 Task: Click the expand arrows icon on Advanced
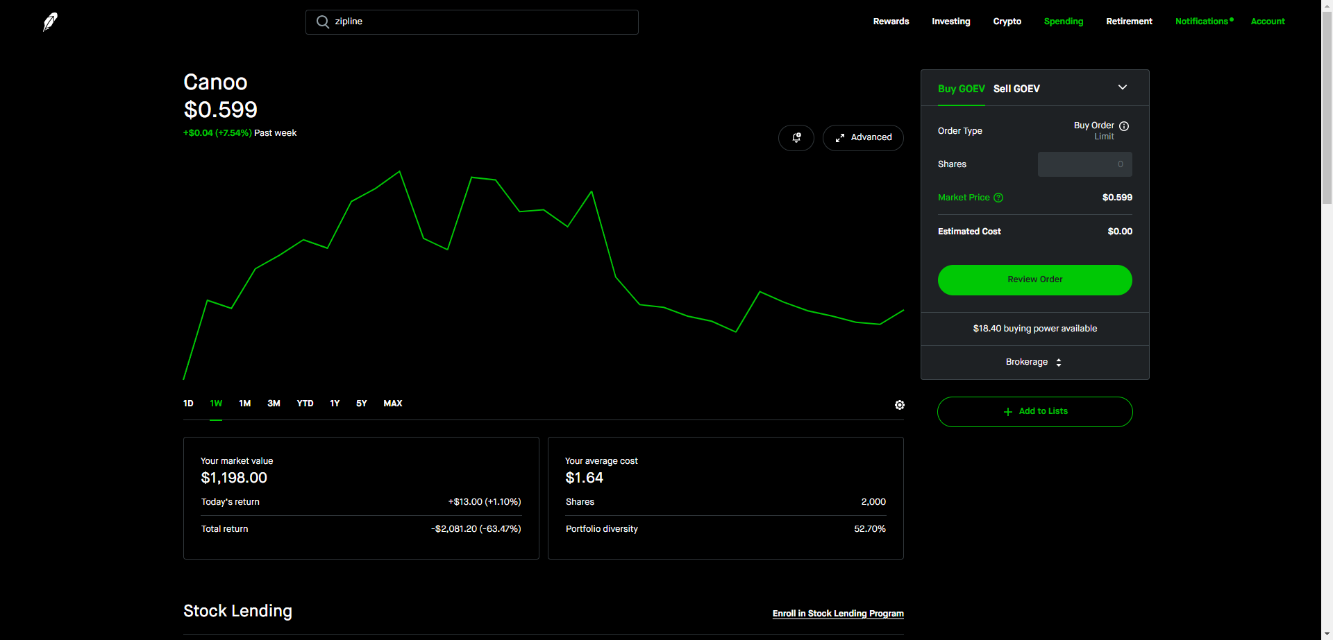coord(840,138)
